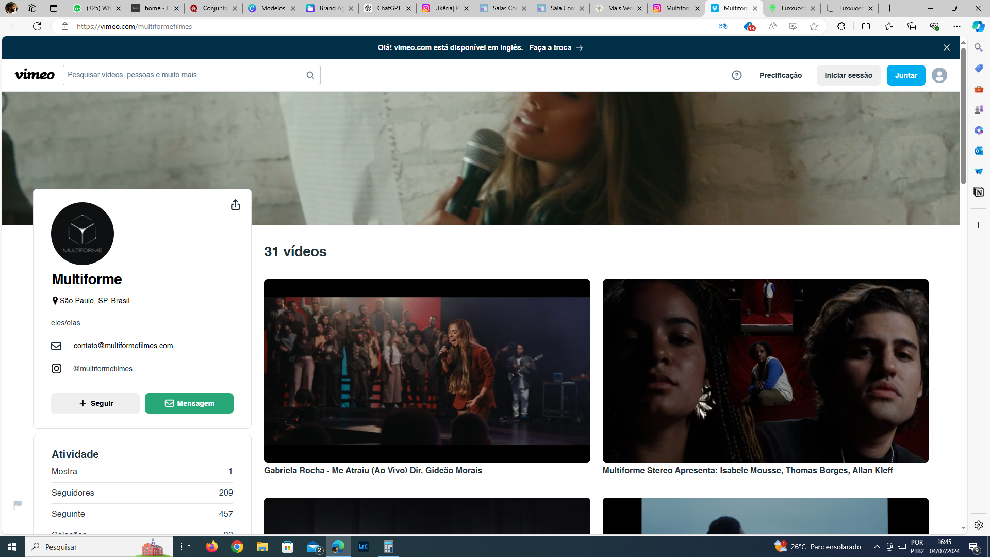Open the Seguinte 457 row
The width and height of the screenshot is (990, 557).
[142, 514]
